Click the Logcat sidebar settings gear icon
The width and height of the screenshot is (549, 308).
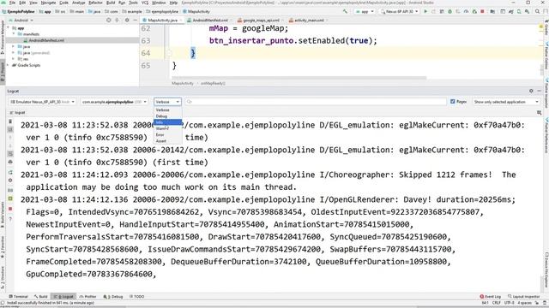point(10,181)
